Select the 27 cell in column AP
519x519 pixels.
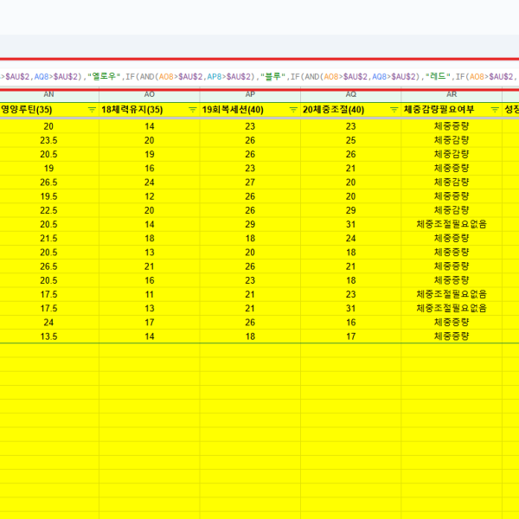pyautogui.click(x=250, y=183)
